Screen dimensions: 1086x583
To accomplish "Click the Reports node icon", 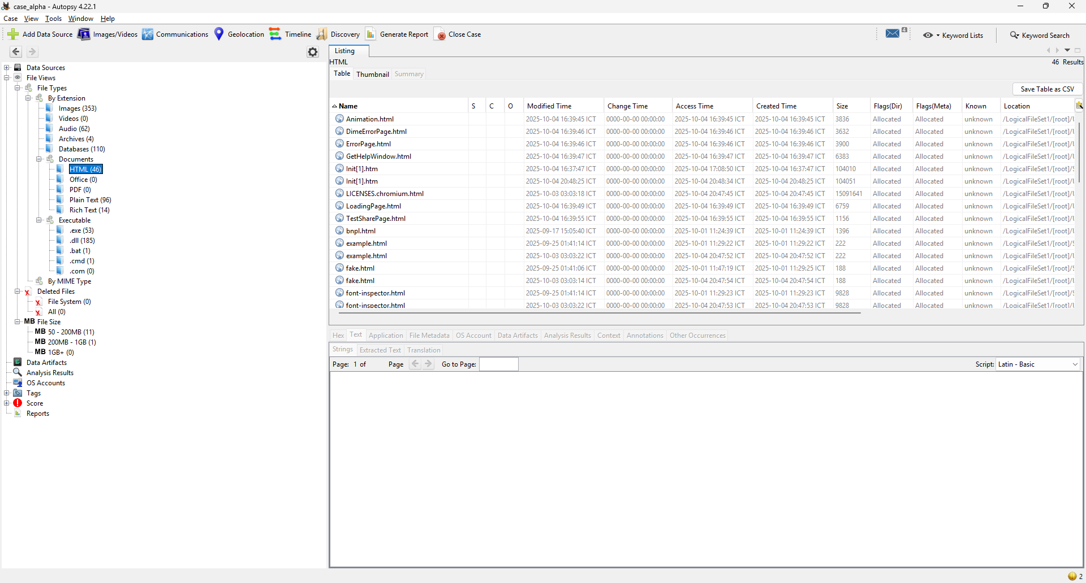I will tap(18, 413).
